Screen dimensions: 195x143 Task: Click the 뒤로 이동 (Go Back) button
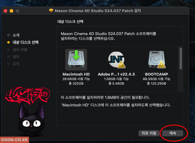coord(149,133)
